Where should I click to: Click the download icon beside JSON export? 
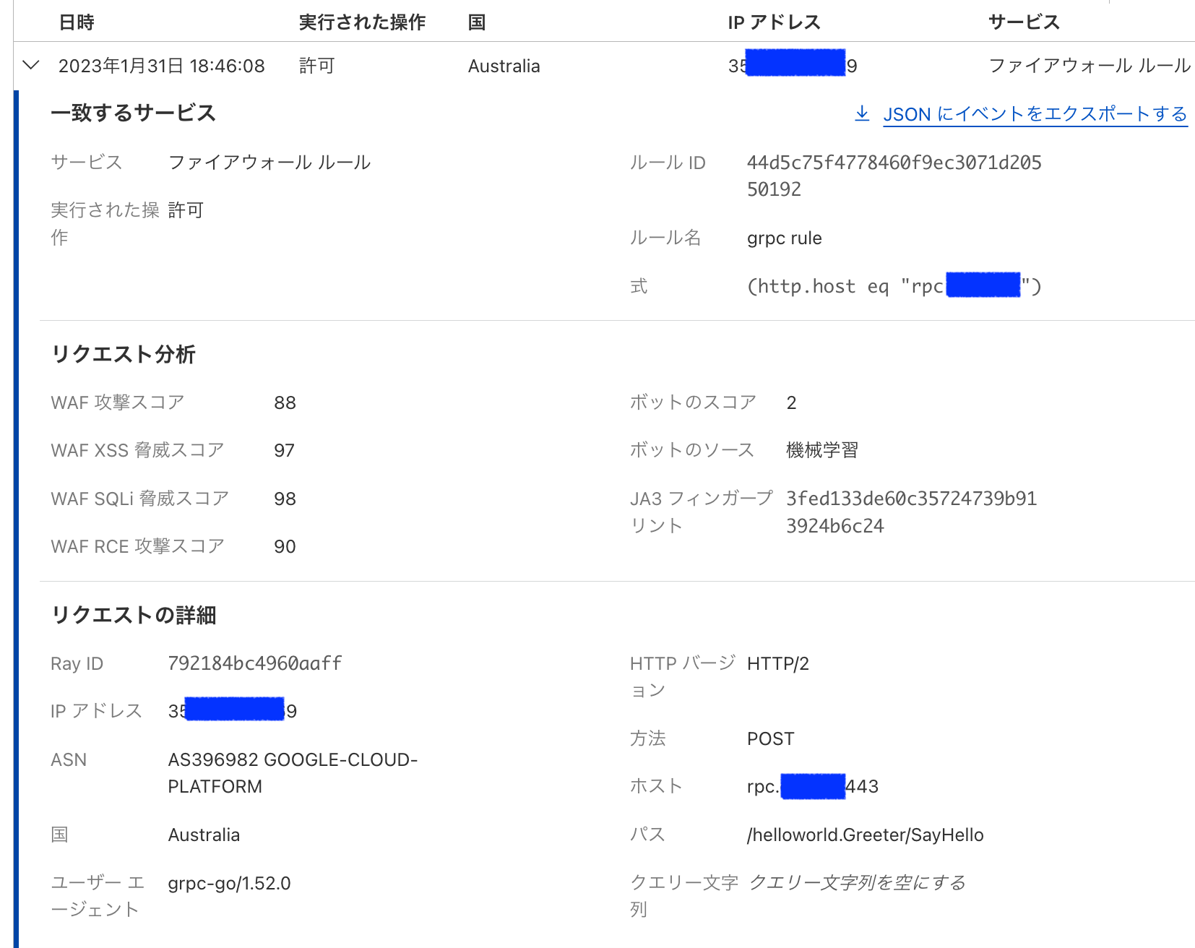click(862, 113)
